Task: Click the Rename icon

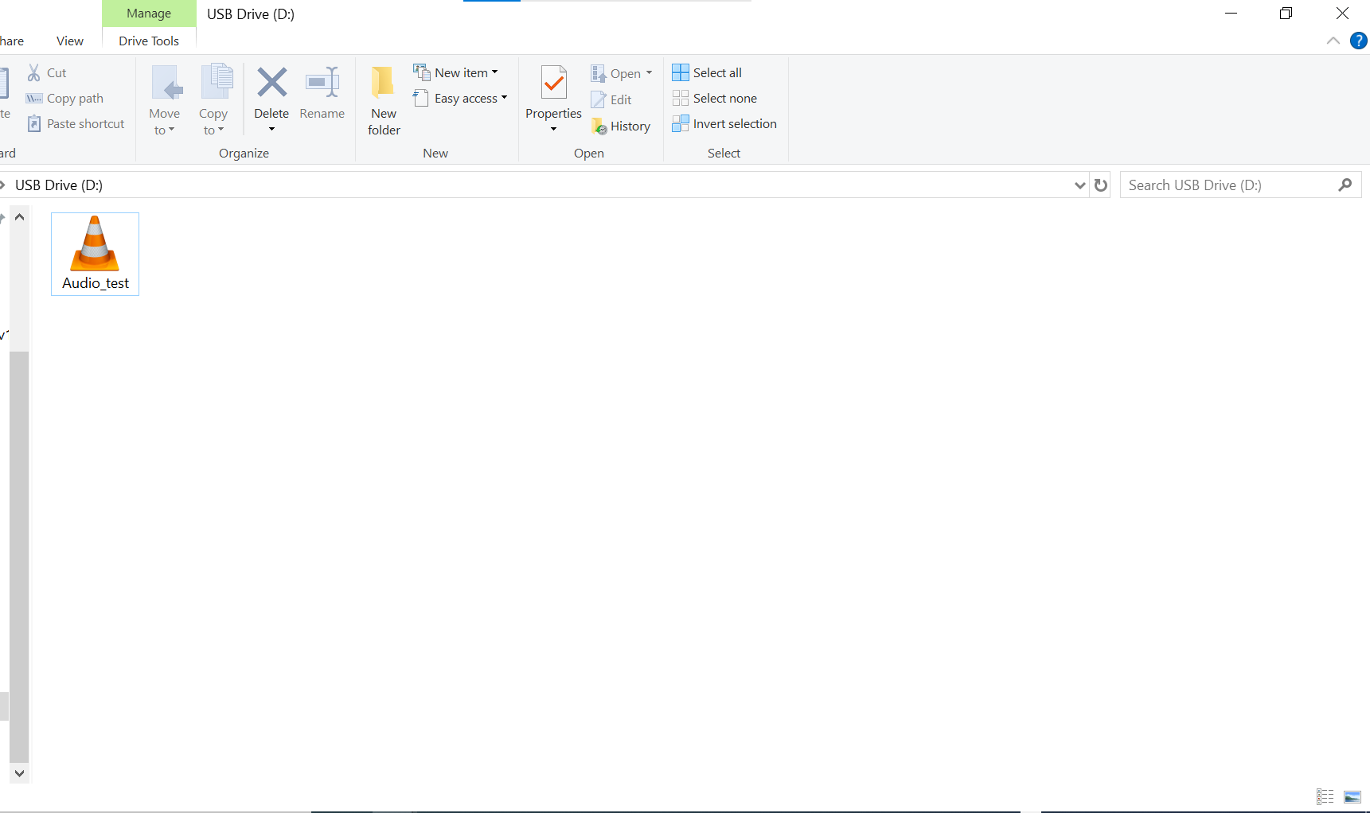Action: 322,83
